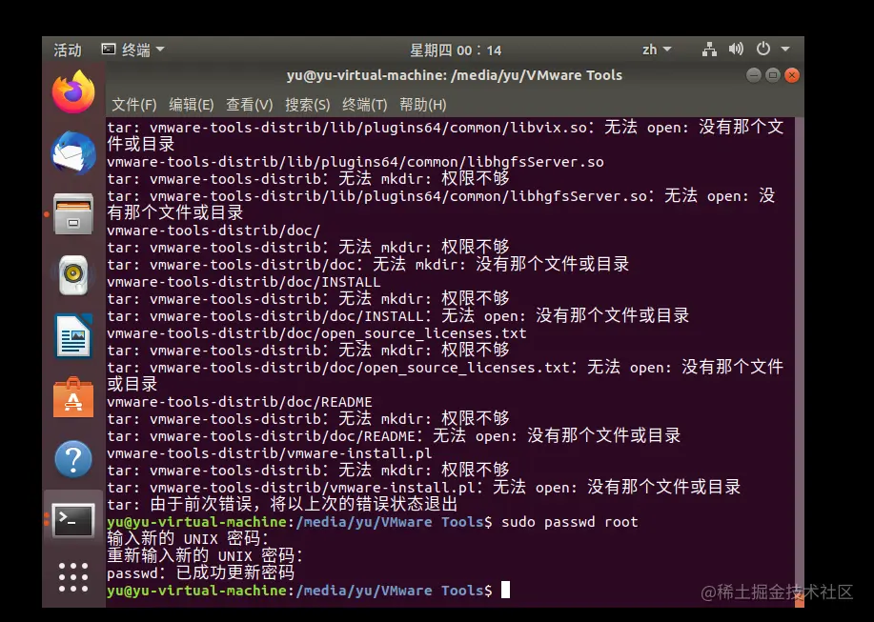Click 'vmware-tools-distrib/doc/INSTALL' line

[244, 282]
